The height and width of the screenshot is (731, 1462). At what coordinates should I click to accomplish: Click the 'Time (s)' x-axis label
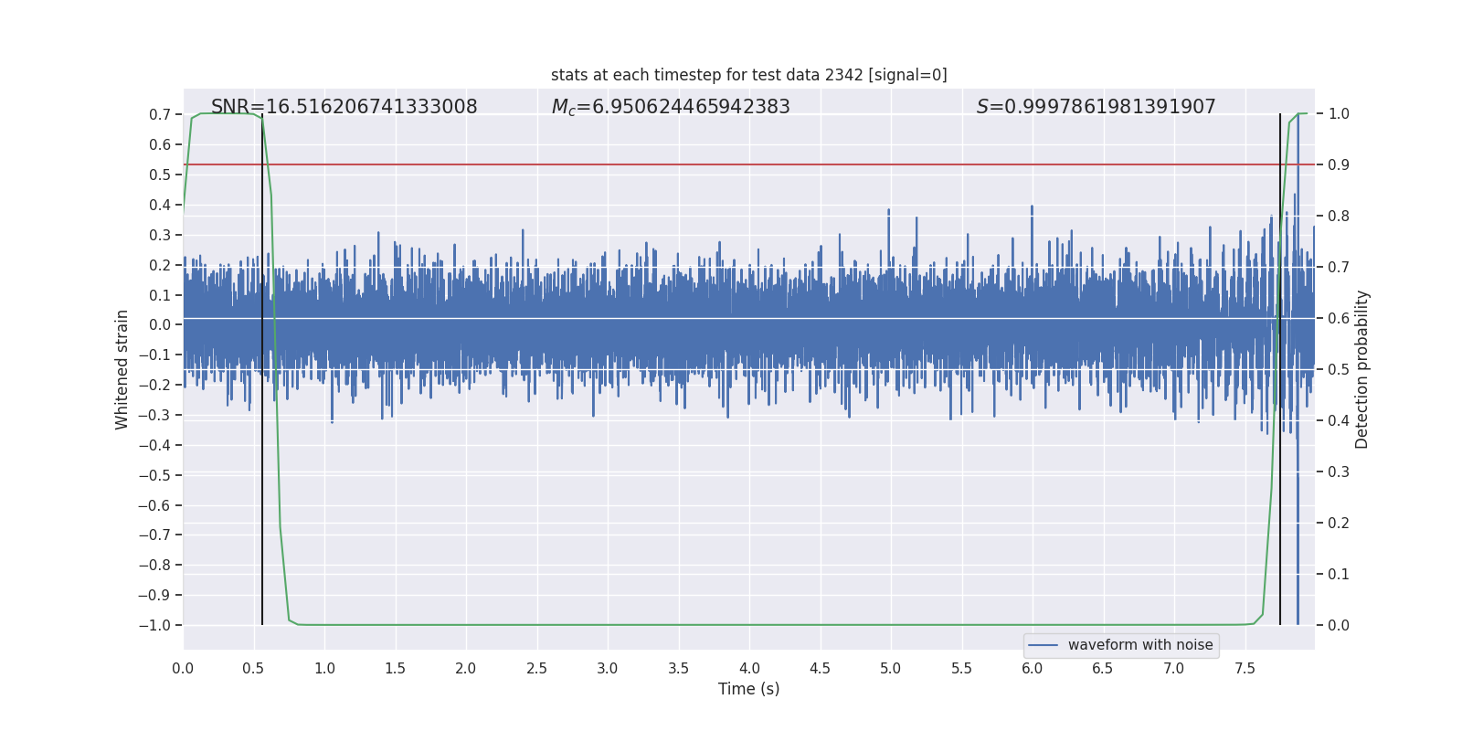[749, 689]
